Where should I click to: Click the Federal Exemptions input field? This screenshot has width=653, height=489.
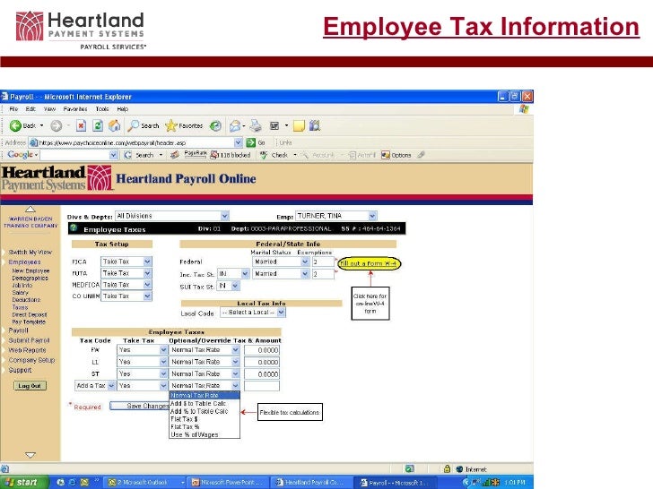click(x=323, y=262)
